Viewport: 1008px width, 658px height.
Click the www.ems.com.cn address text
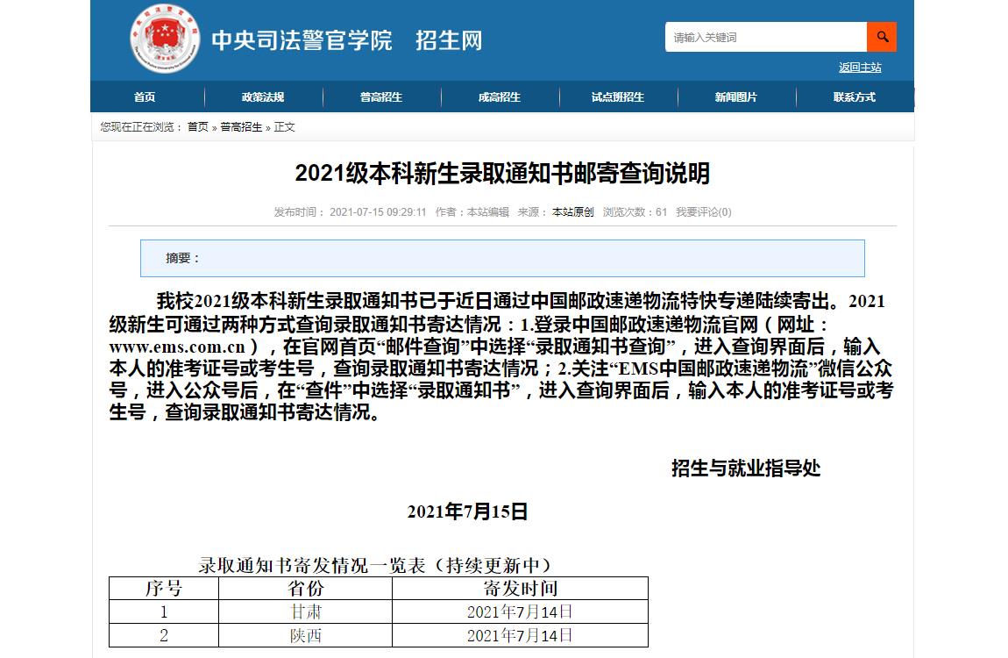pyautogui.click(x=177, y=347)
